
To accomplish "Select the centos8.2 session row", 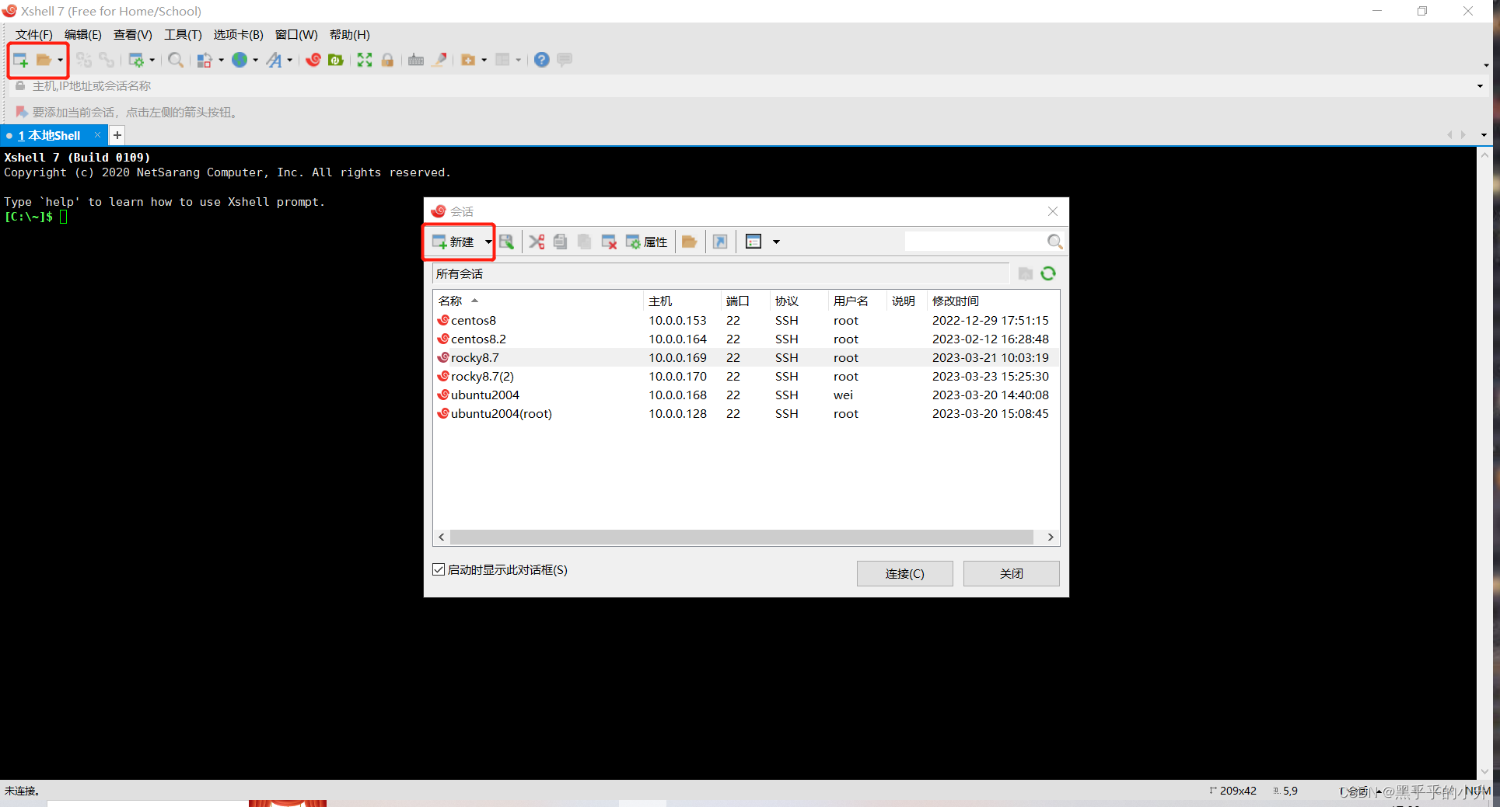I will tap(746, 339).
